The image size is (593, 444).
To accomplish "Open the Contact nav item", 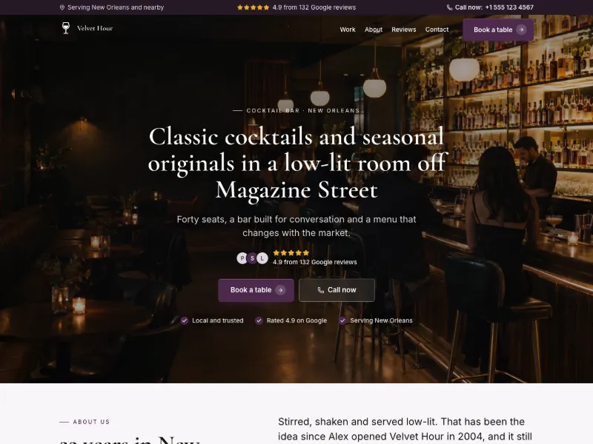I will point(437,30).
